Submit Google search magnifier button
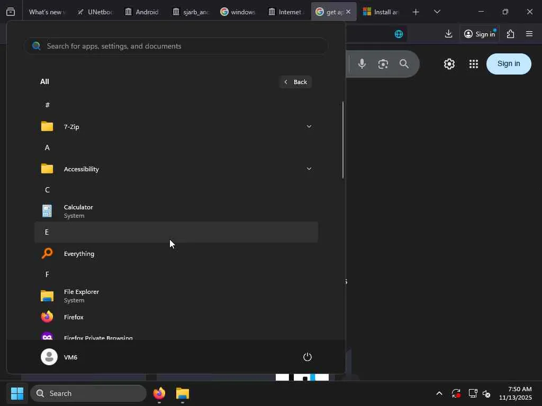The height and width of the screenshot is (406, 542). point(404,64)
